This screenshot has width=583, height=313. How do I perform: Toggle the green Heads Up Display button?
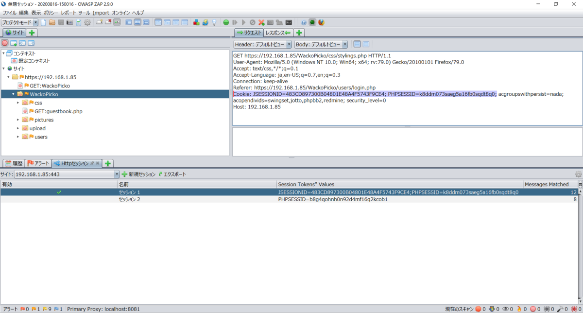(312, 22)
